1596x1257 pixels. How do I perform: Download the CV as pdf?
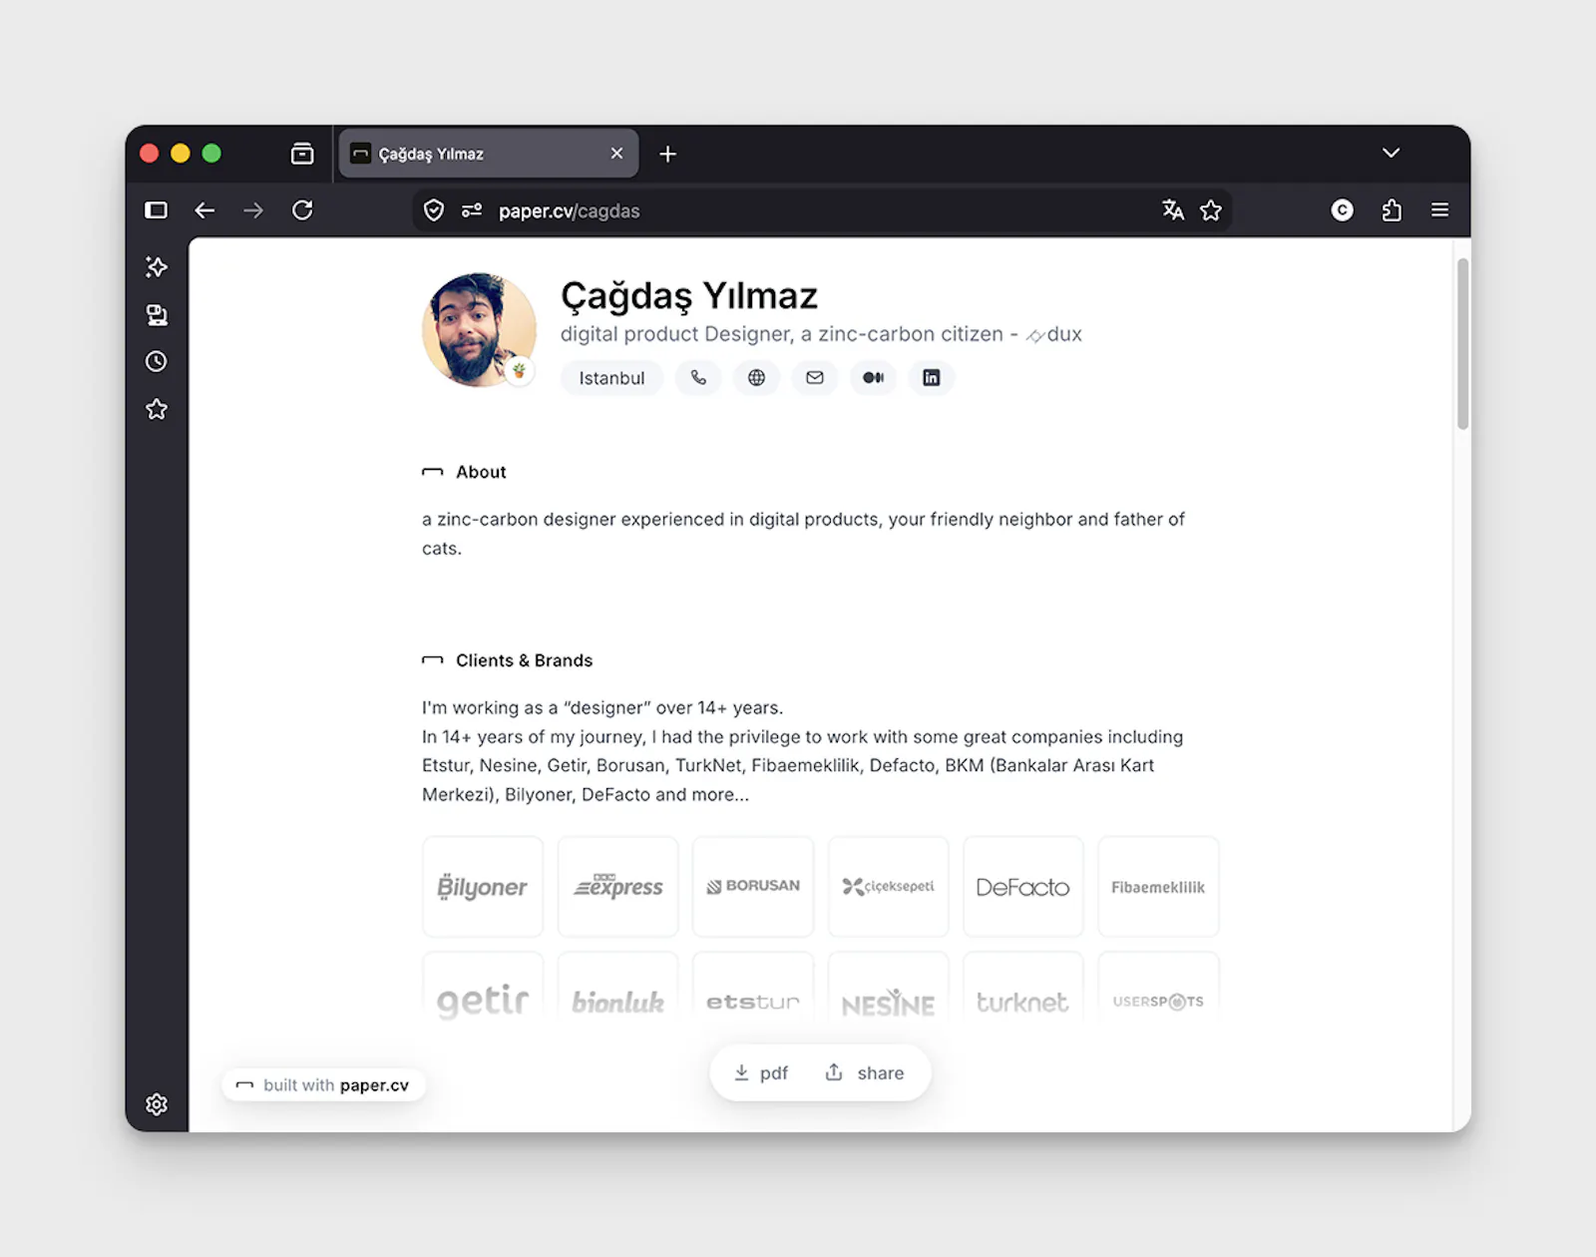pyautogui.click(x=761, y=1072)
